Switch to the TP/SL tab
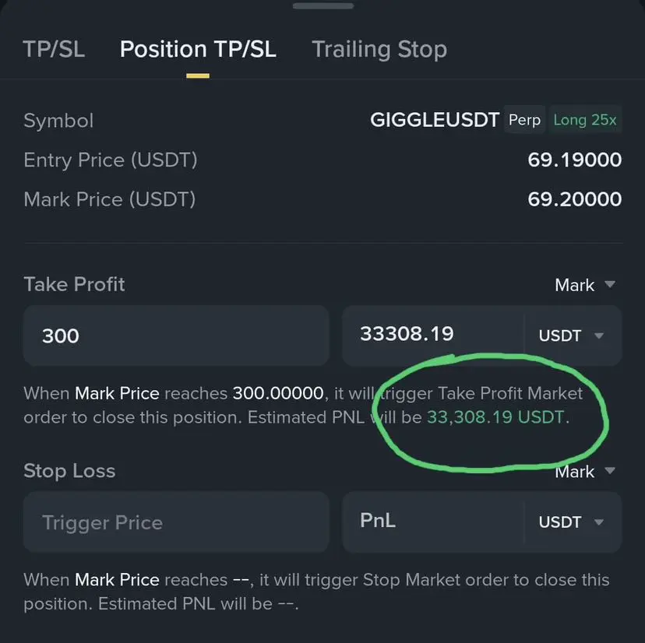Image resolution: width=645 pixels, height=643 pixels. (54, 49)
